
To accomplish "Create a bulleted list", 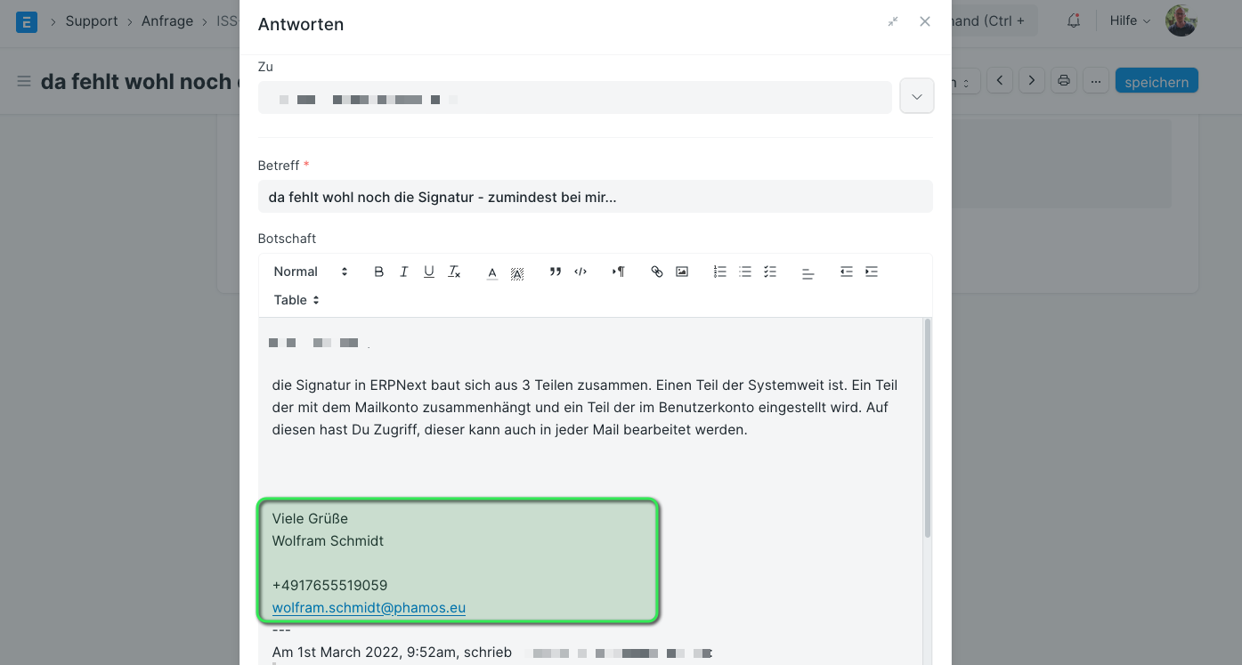I will coord(745,272).
